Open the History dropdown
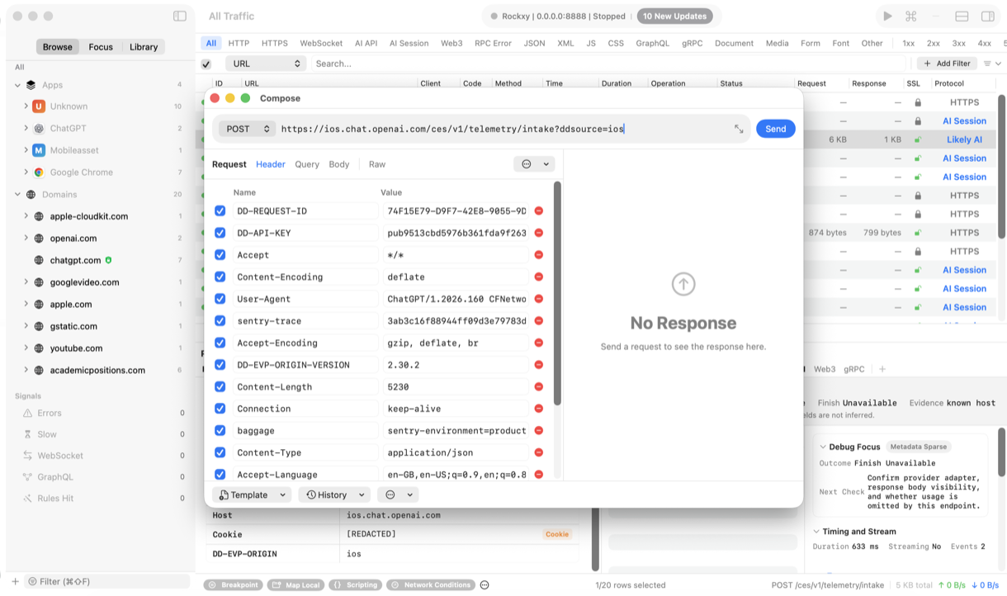Viewport: 1007px width, 596px height. 335,494
